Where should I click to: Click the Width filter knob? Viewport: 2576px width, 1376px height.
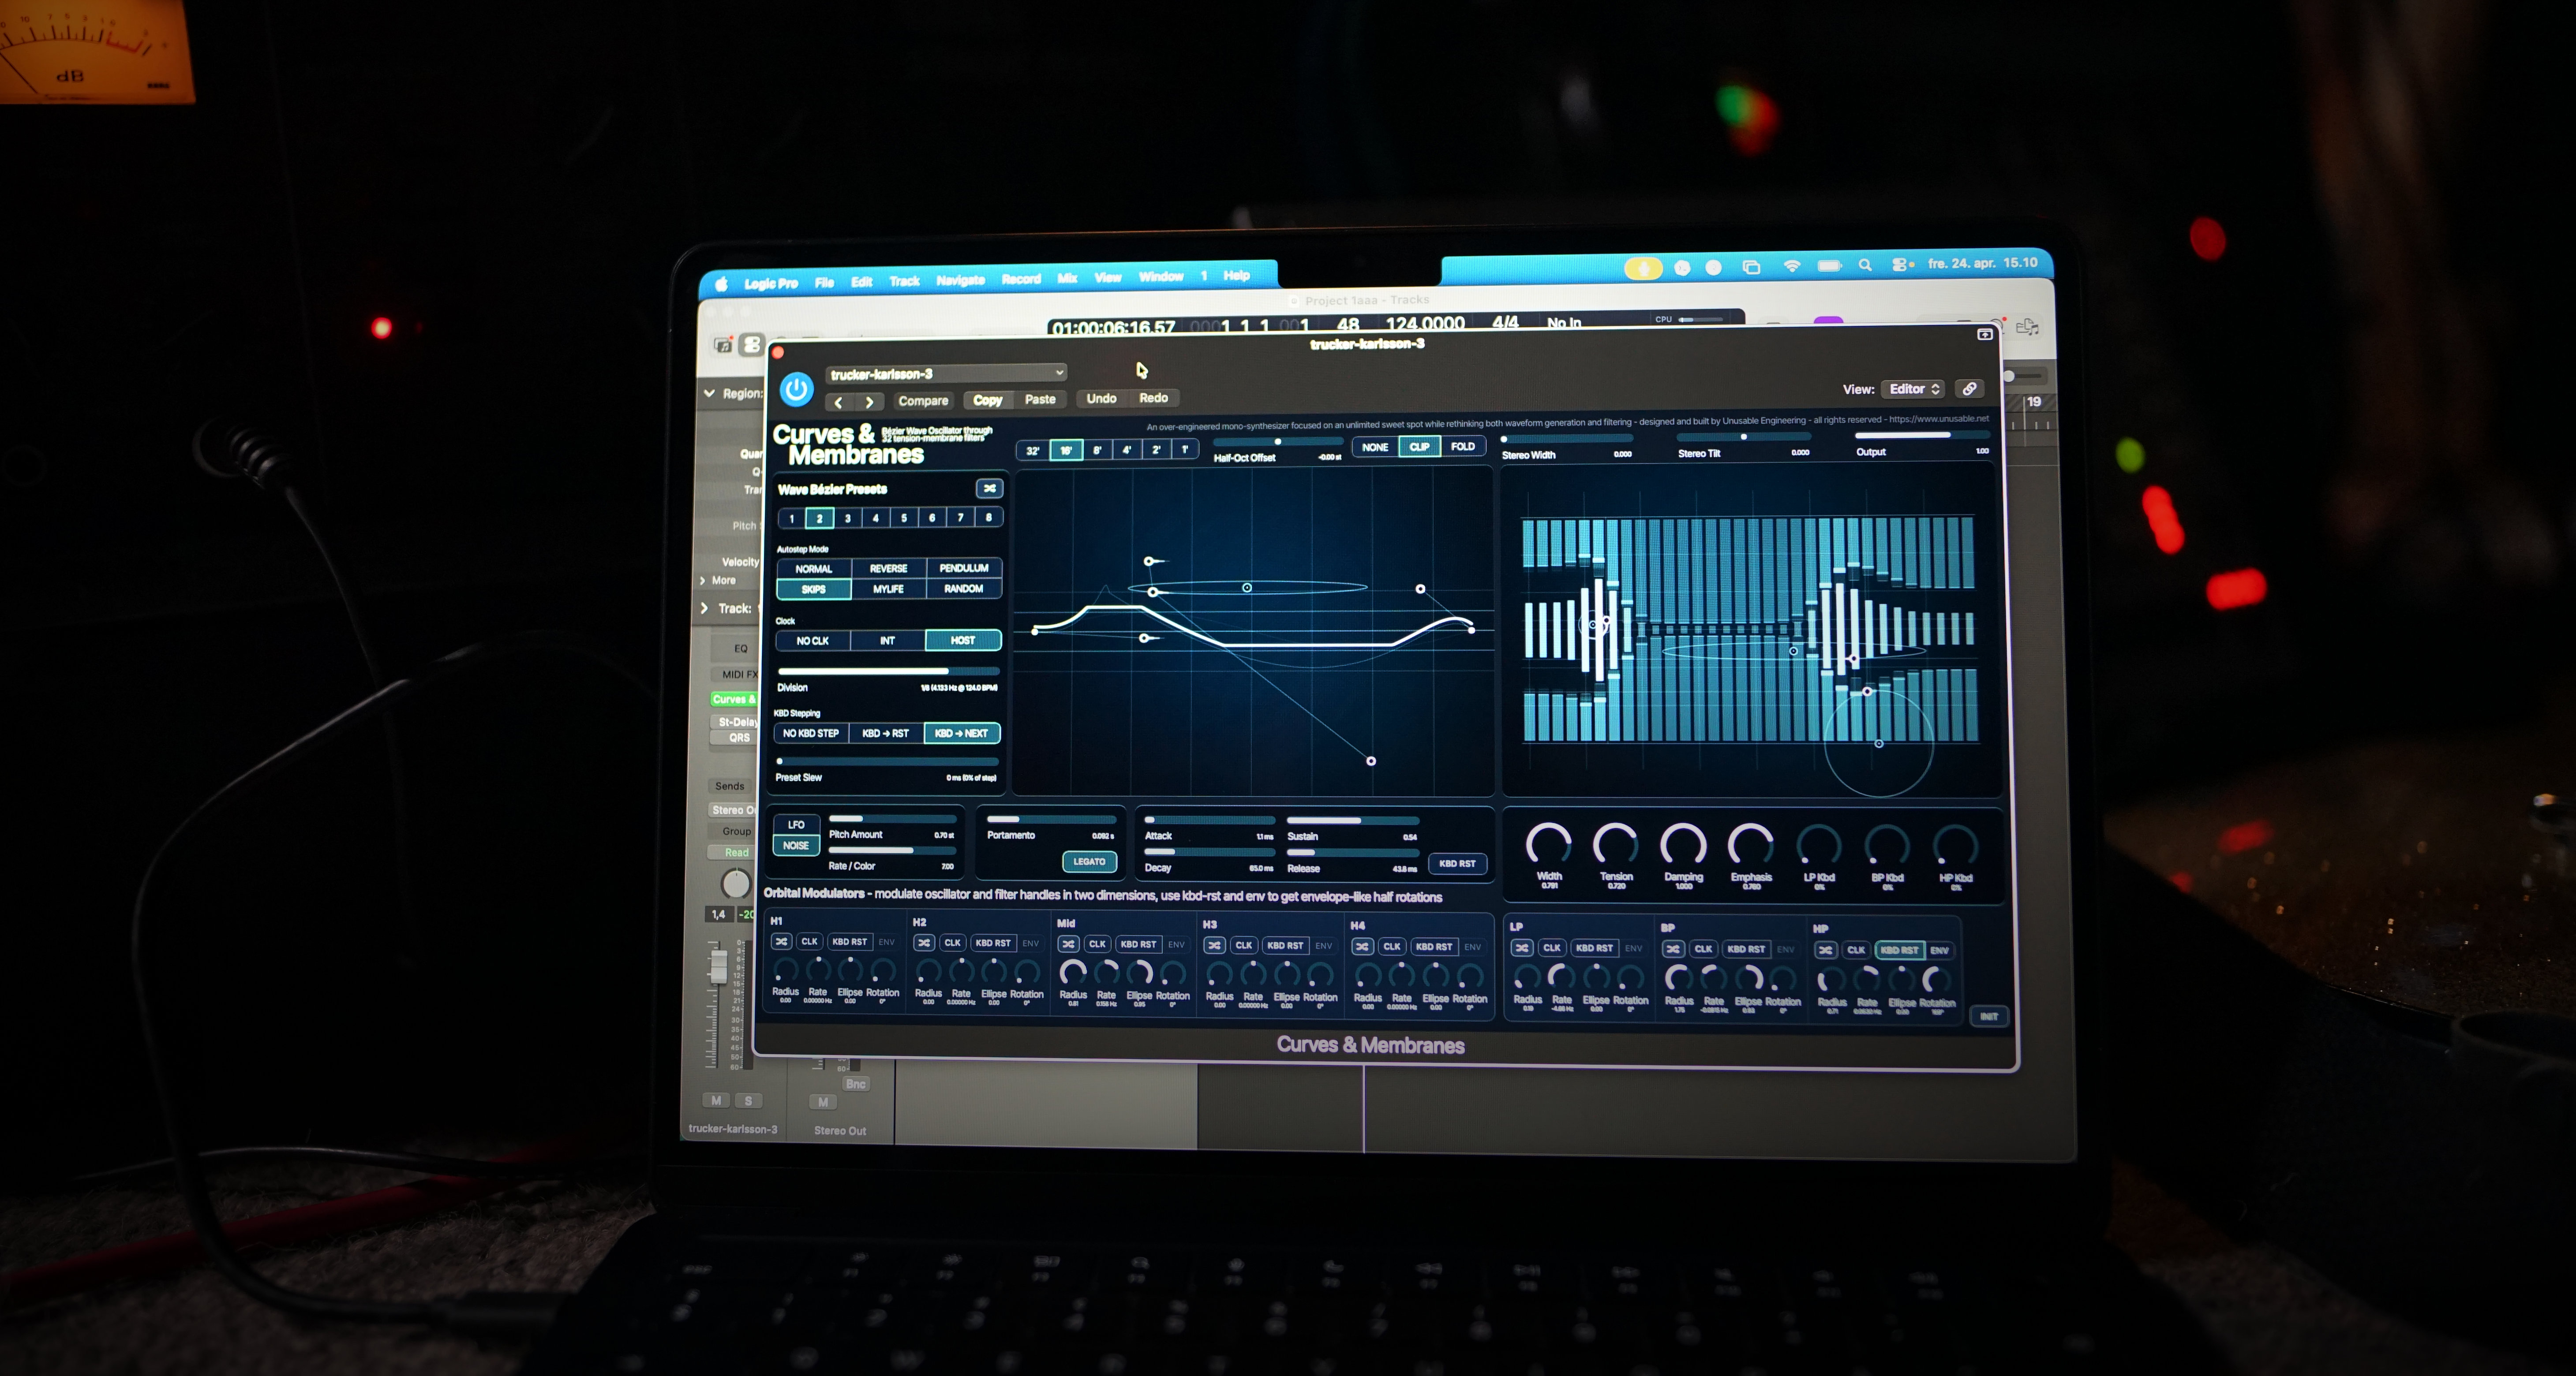tap(1549, 845)
